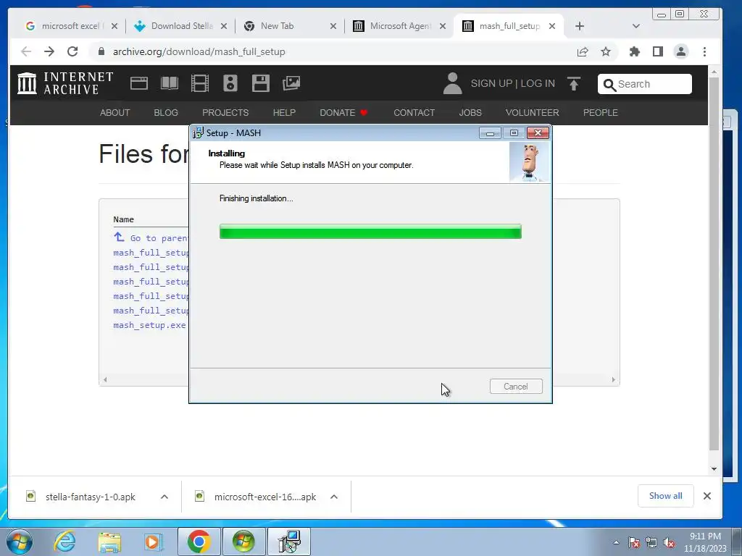Open the Software floppy disk icon
742x556 pixels.
261,83
